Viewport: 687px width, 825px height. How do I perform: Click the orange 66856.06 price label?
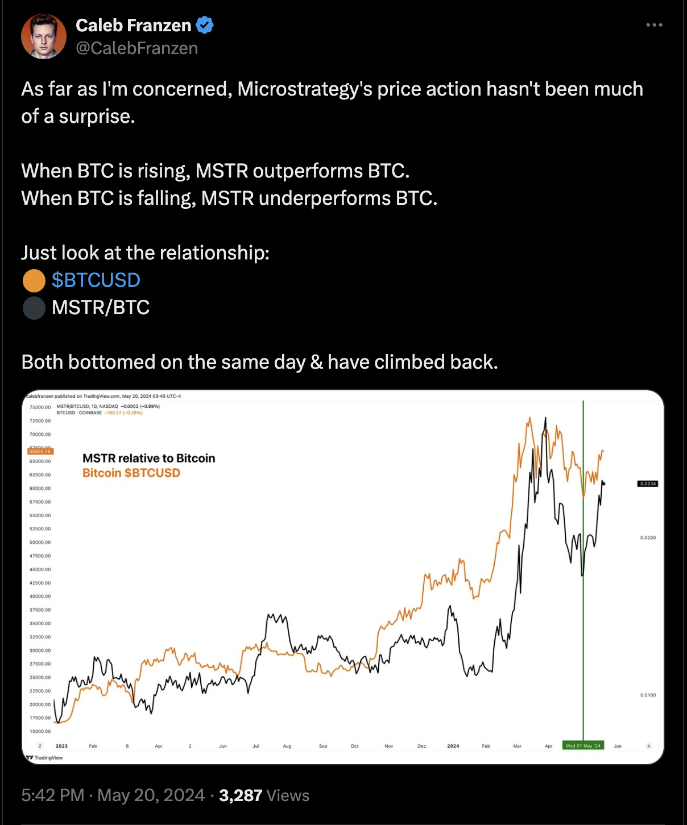[40, 451]
